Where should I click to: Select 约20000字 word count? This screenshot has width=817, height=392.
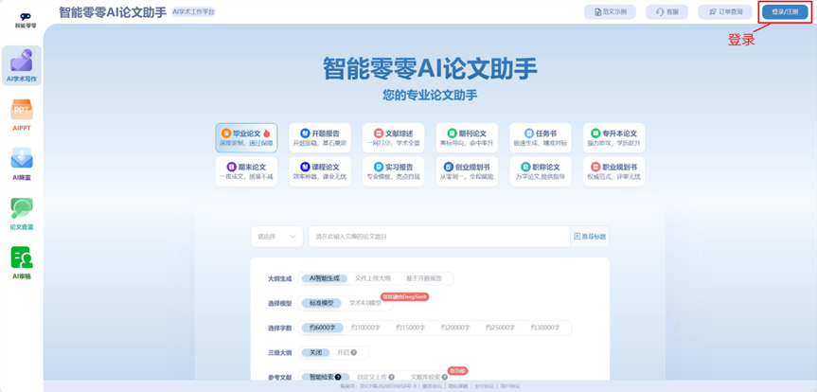pyautogui.click(x=455, y=328)
